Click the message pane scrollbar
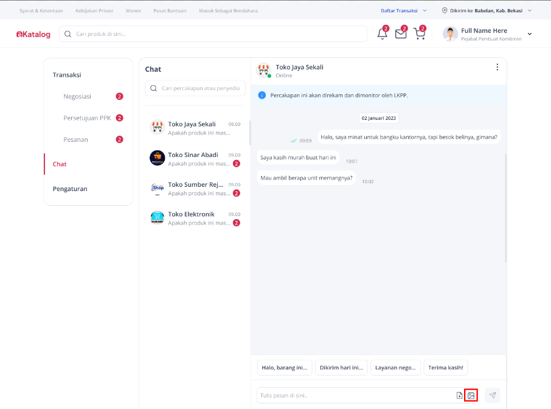This screenshot has width=551, height=409. [x=505, y=208]
